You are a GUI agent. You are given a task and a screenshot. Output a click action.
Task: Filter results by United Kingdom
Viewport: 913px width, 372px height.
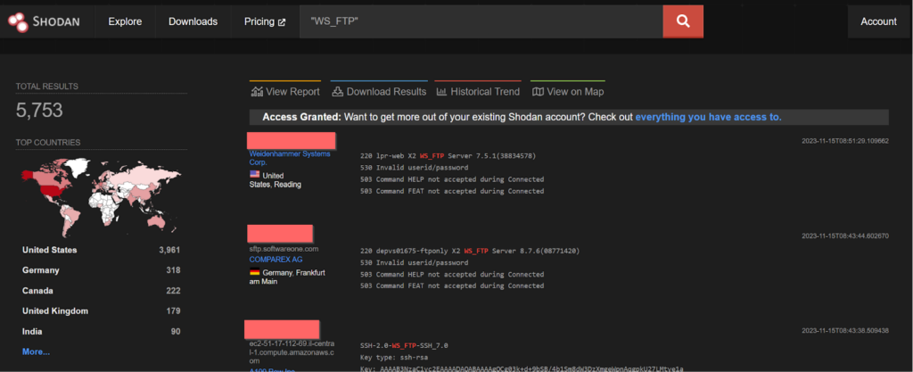tap(55, 310)
